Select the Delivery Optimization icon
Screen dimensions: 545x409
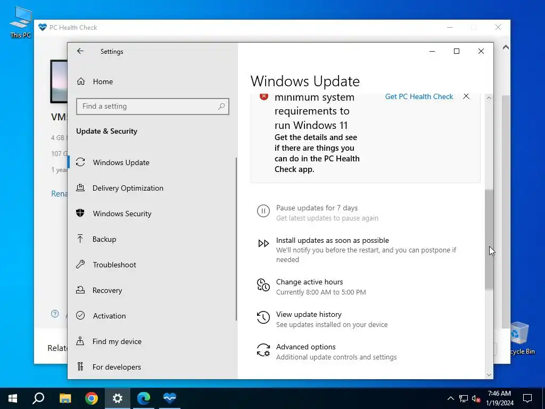[80, 188]
